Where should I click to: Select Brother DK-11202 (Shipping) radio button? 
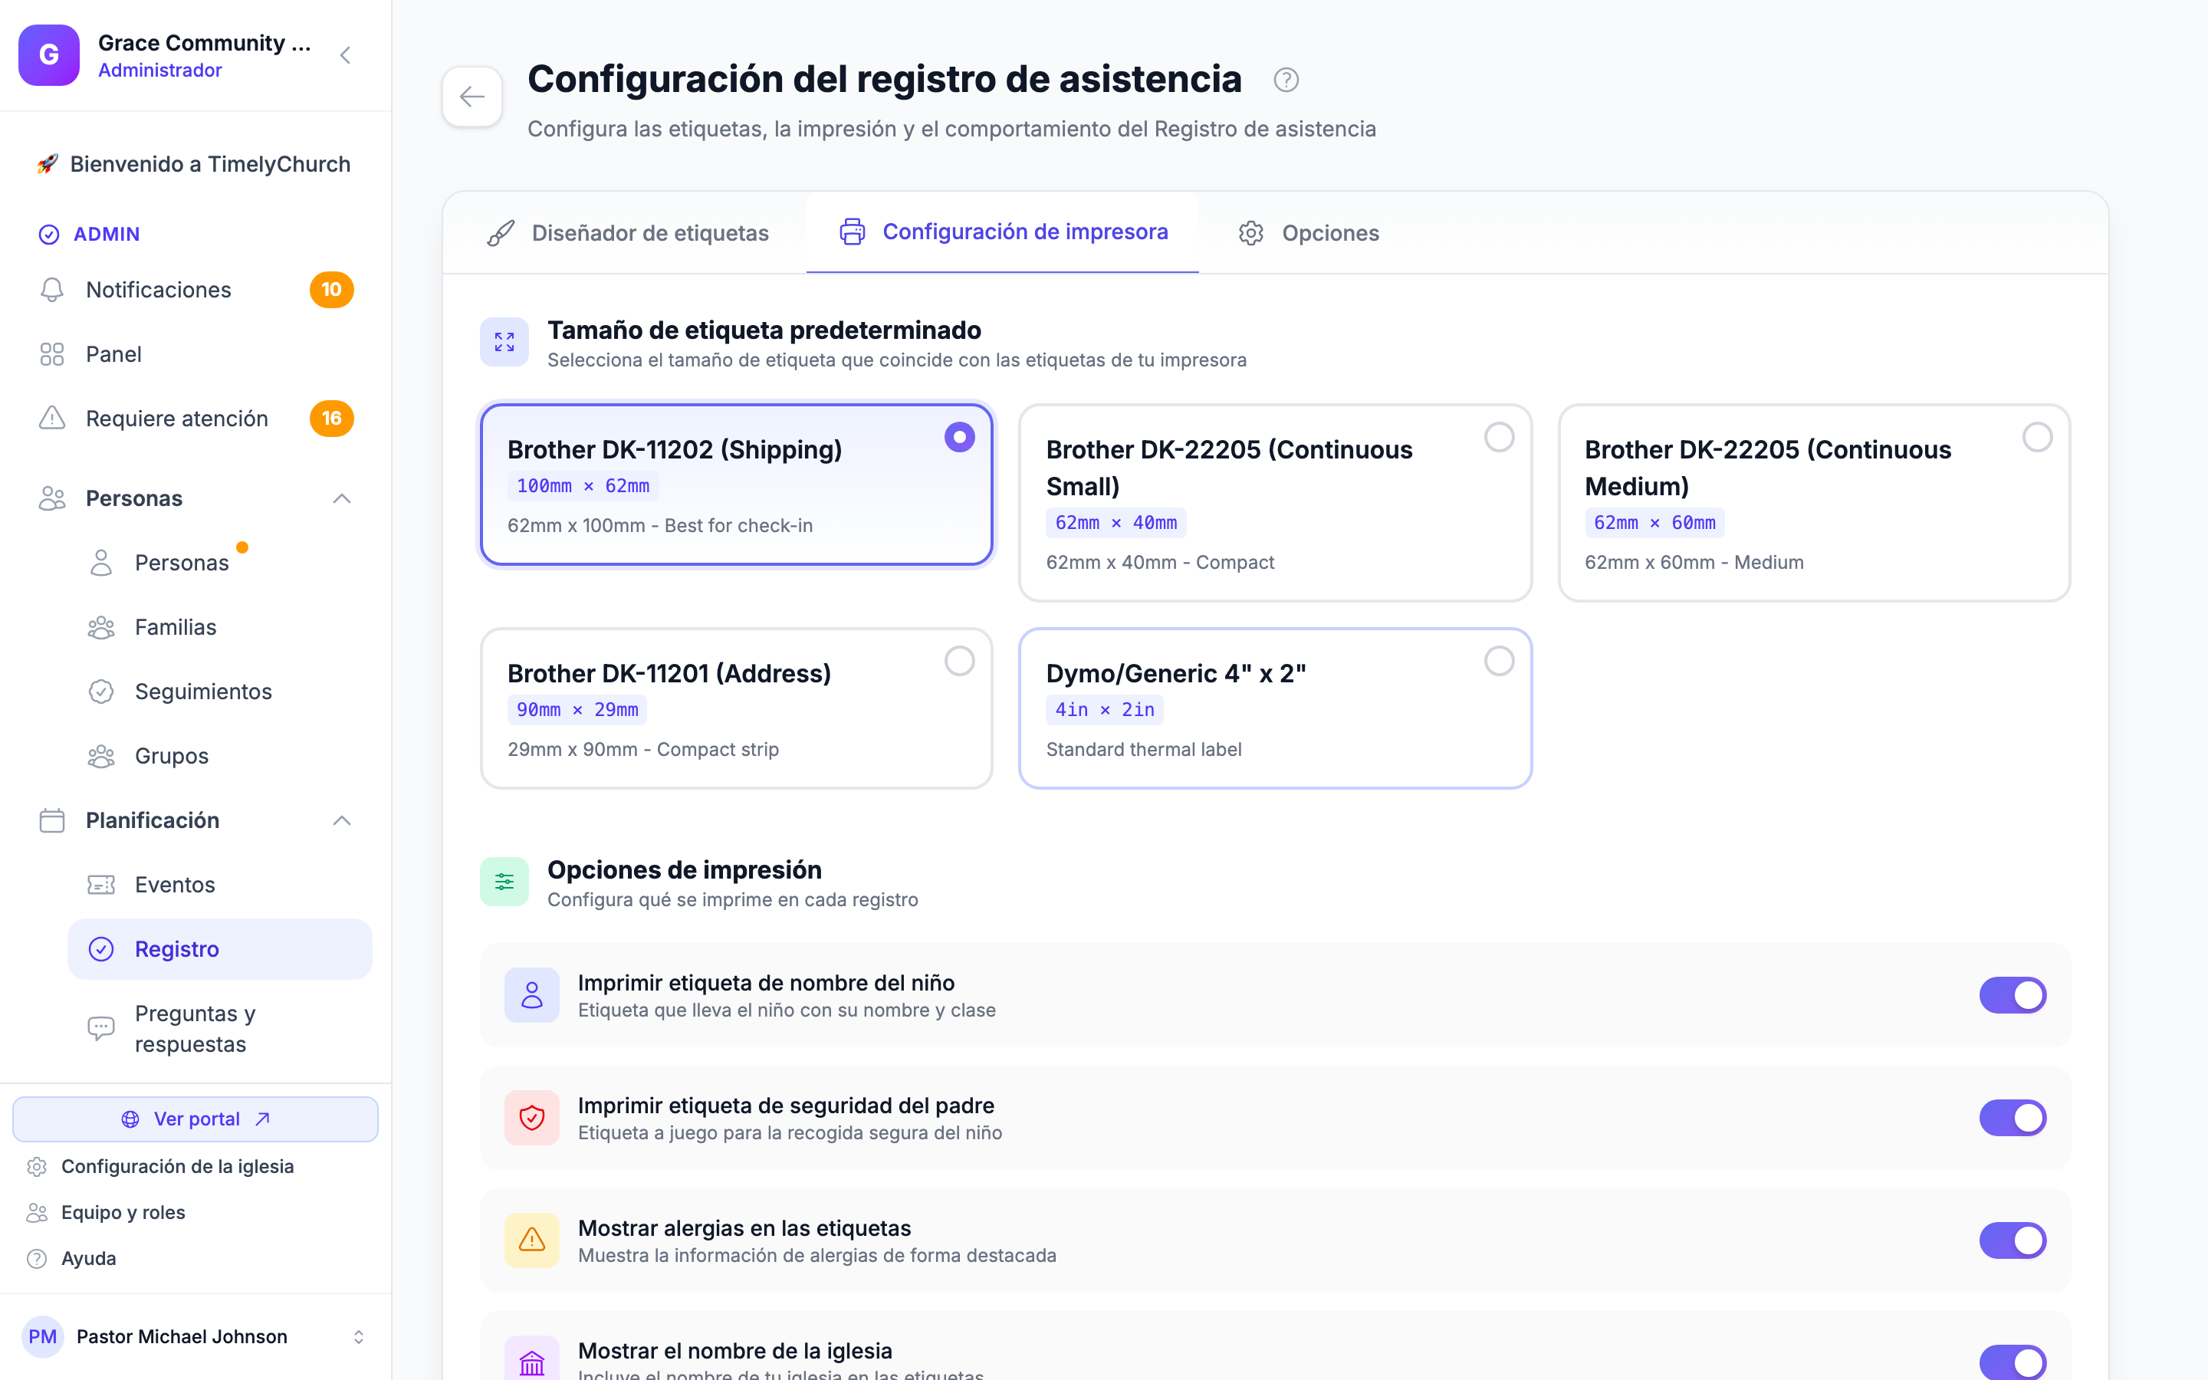tap(959, 437)
